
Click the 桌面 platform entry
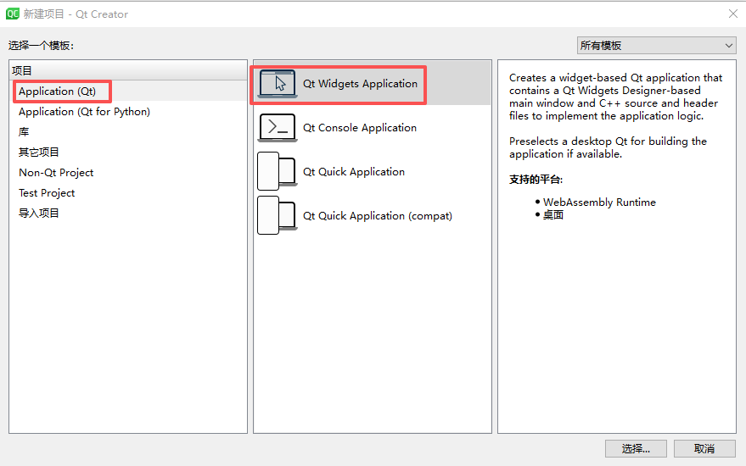[553, 215]
